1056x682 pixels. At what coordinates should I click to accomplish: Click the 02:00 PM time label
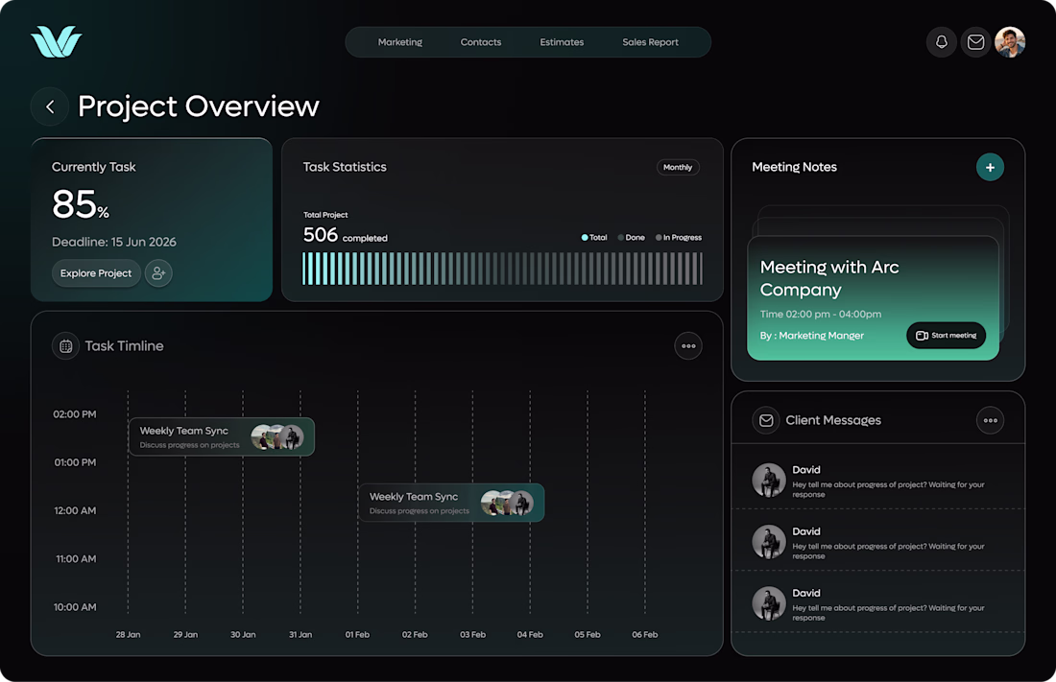point(75,414)
